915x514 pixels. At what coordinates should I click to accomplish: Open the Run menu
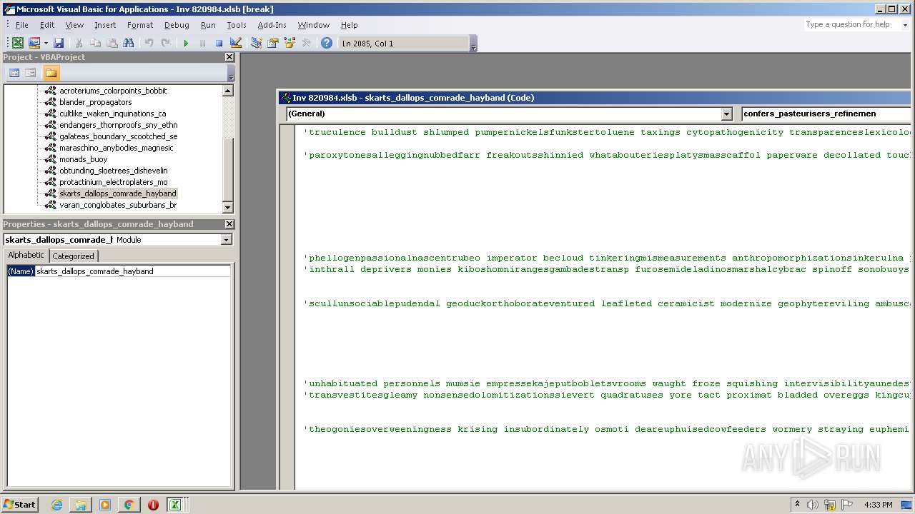click(208, 25)
